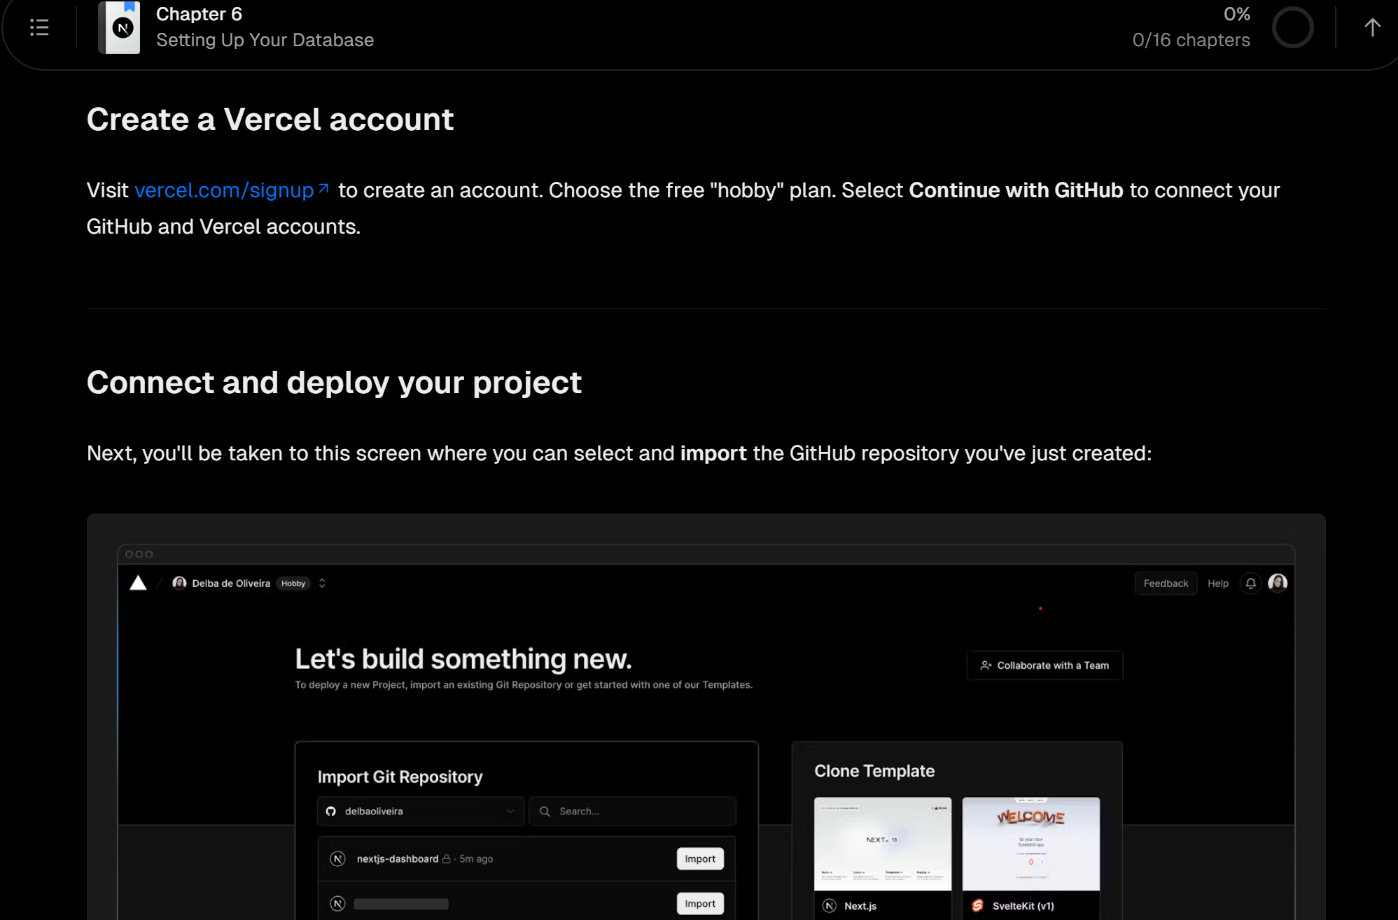Click the nextjs-dashboard repository name

tap(397, 859)
